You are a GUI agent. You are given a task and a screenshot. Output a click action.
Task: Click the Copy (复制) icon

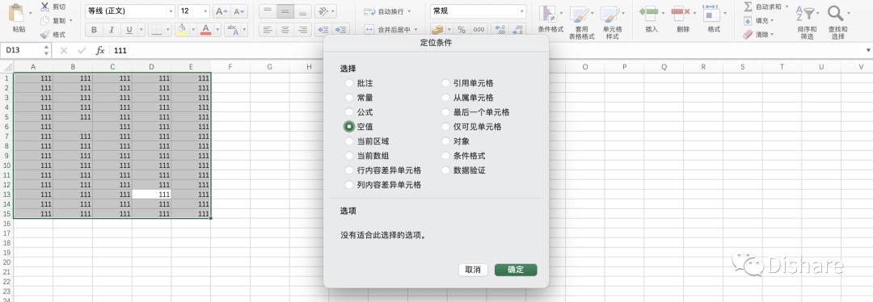[x=44, y=20]
